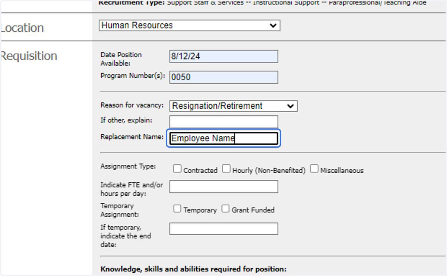Click the Replacement Name input field
Image resolution: width=447 pixels, height=276 pixels.
point(223,138)
